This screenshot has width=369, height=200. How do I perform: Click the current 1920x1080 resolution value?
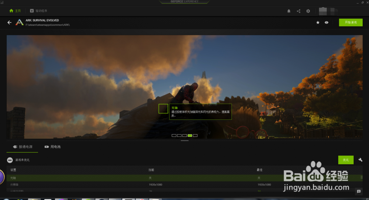pyautogui.click(x=156, y=185)
